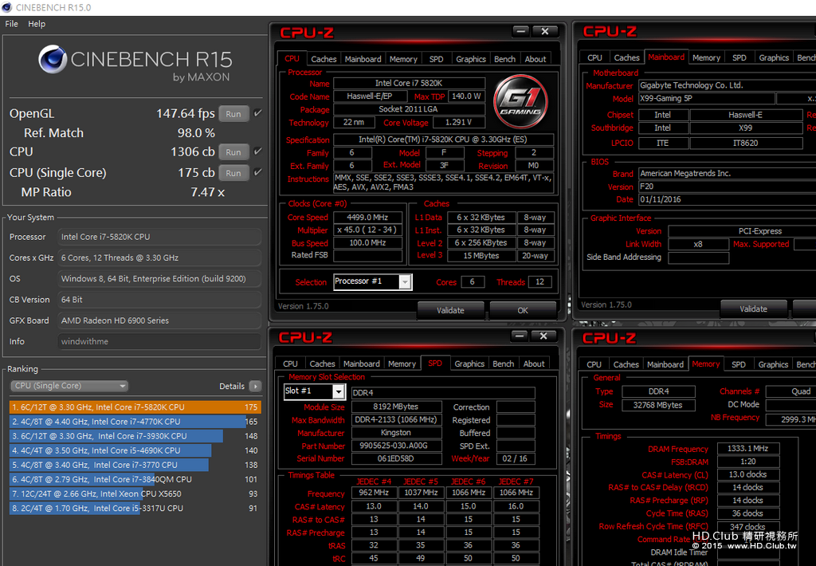816x566 pixels.
Task: Select ranking bar for i7-4770K CPU
Action: (135, 422)
